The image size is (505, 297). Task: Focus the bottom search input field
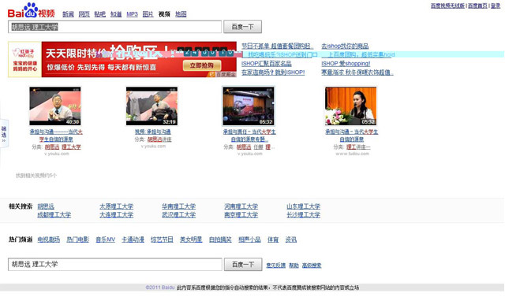pyautogui.click(x=115, y=265)
